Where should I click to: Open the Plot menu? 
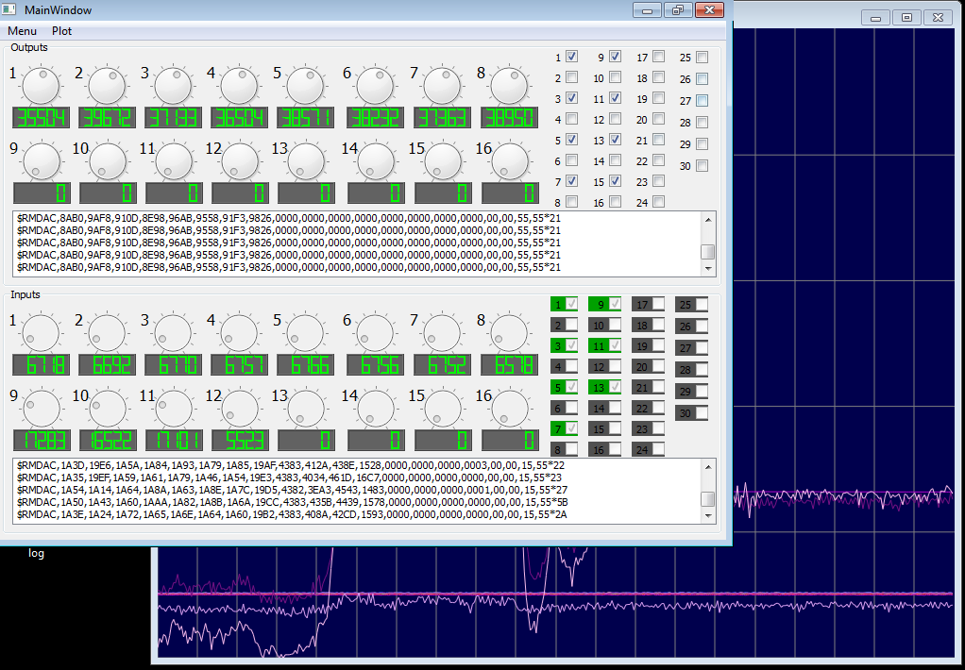[61, 31]
